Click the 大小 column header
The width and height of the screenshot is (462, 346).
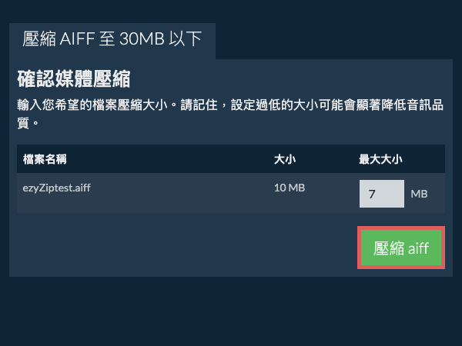[x=285, y=160]
